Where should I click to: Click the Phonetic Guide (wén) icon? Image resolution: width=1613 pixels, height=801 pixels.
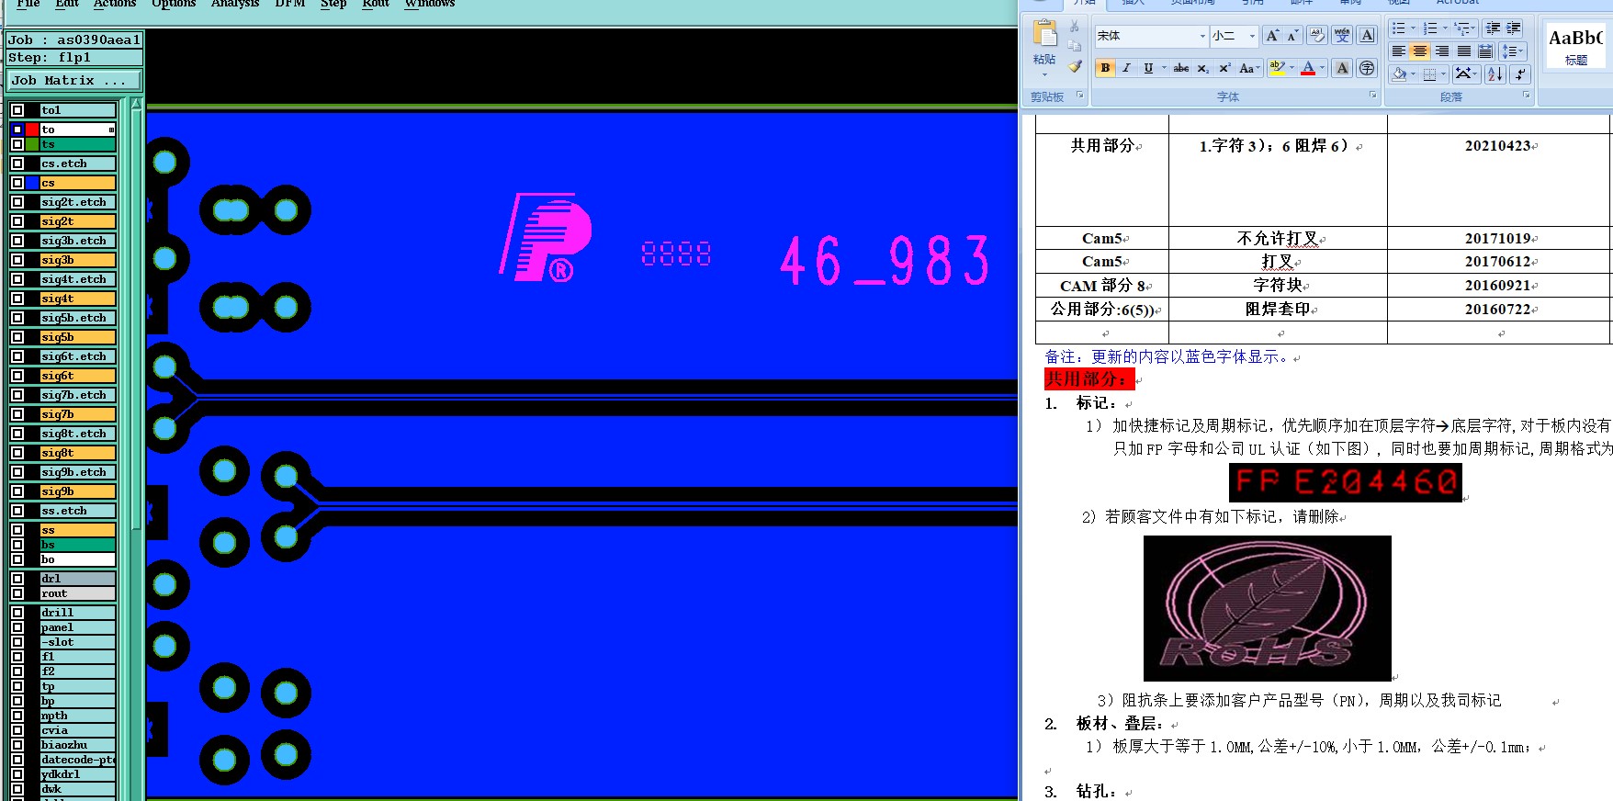coord(1342,36)
